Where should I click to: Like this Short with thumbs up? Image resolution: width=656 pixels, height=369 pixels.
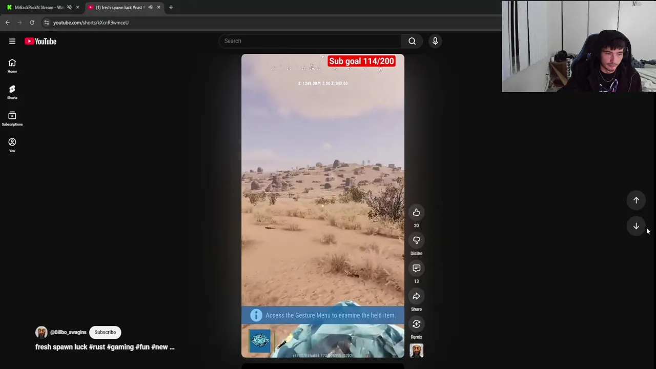(416, 213)
